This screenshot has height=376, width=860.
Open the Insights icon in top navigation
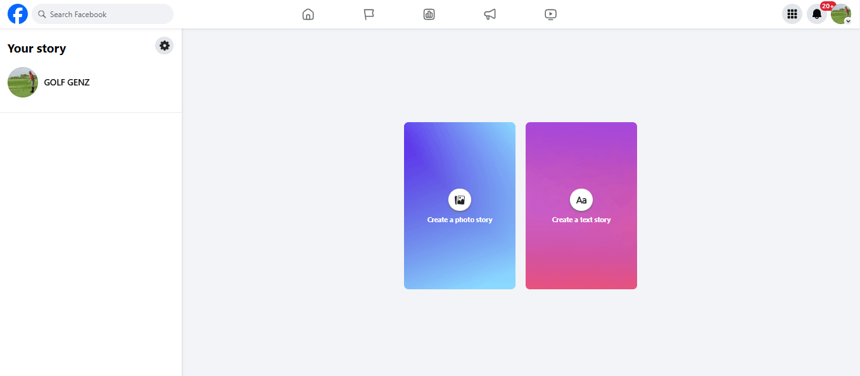[429, 14]
